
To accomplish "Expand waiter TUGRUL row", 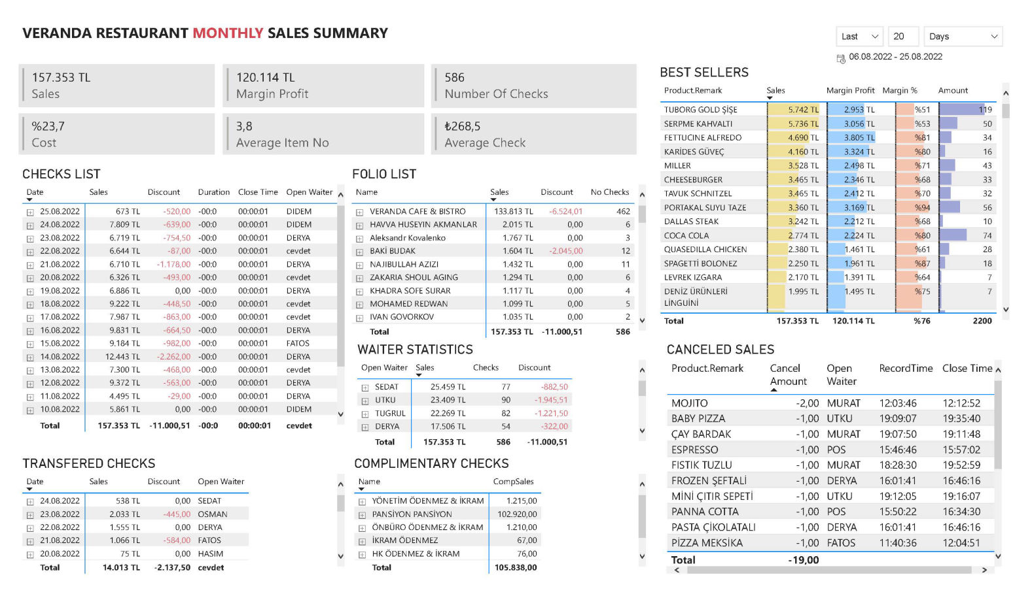I will coord(365,414).
